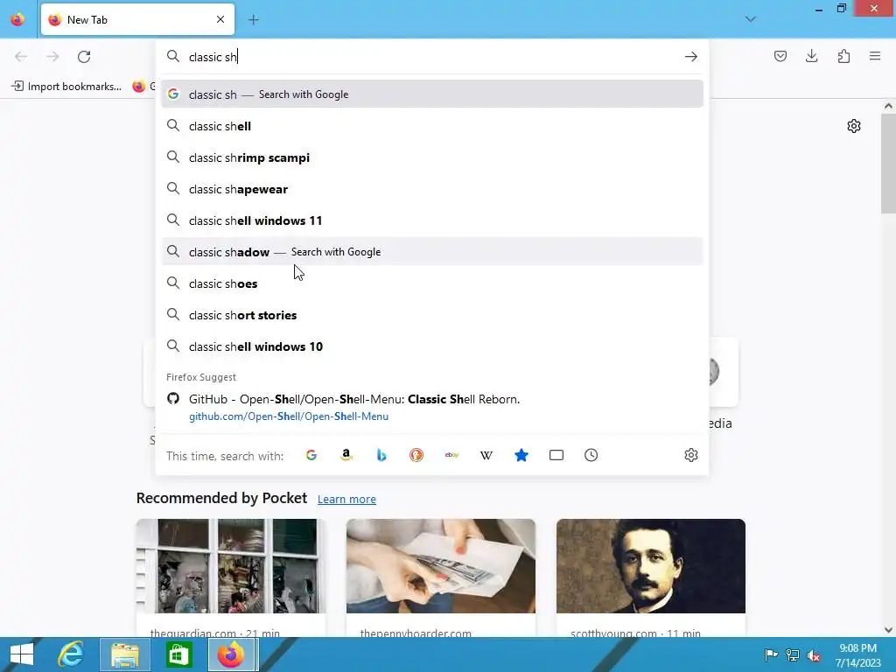This screenshot has height=672, width=896.
Task: Search this time with eBay
Action: (x=451, y=455)
